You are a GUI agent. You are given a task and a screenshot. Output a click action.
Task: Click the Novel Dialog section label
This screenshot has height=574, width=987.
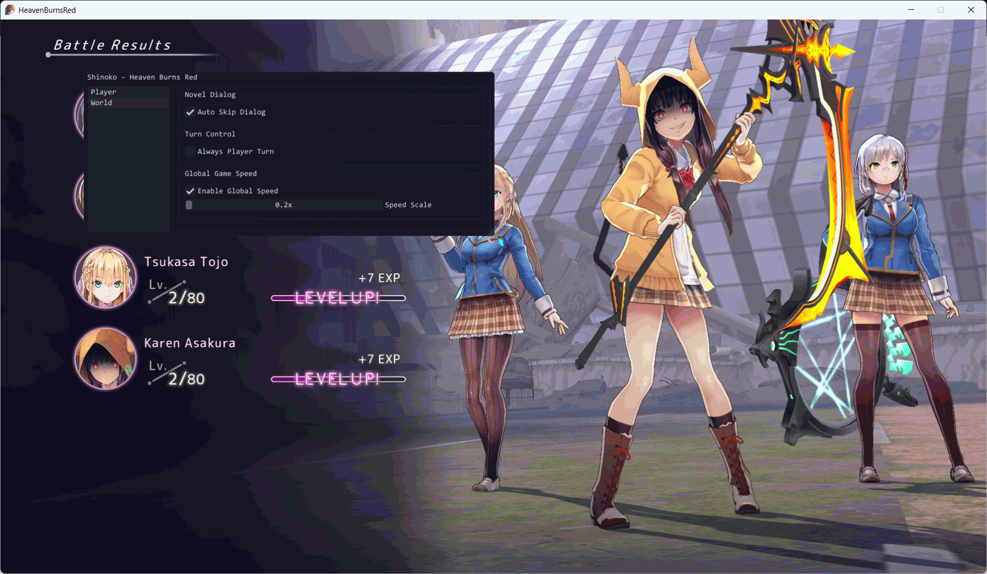pyautogui.click(x=210, y=95)
